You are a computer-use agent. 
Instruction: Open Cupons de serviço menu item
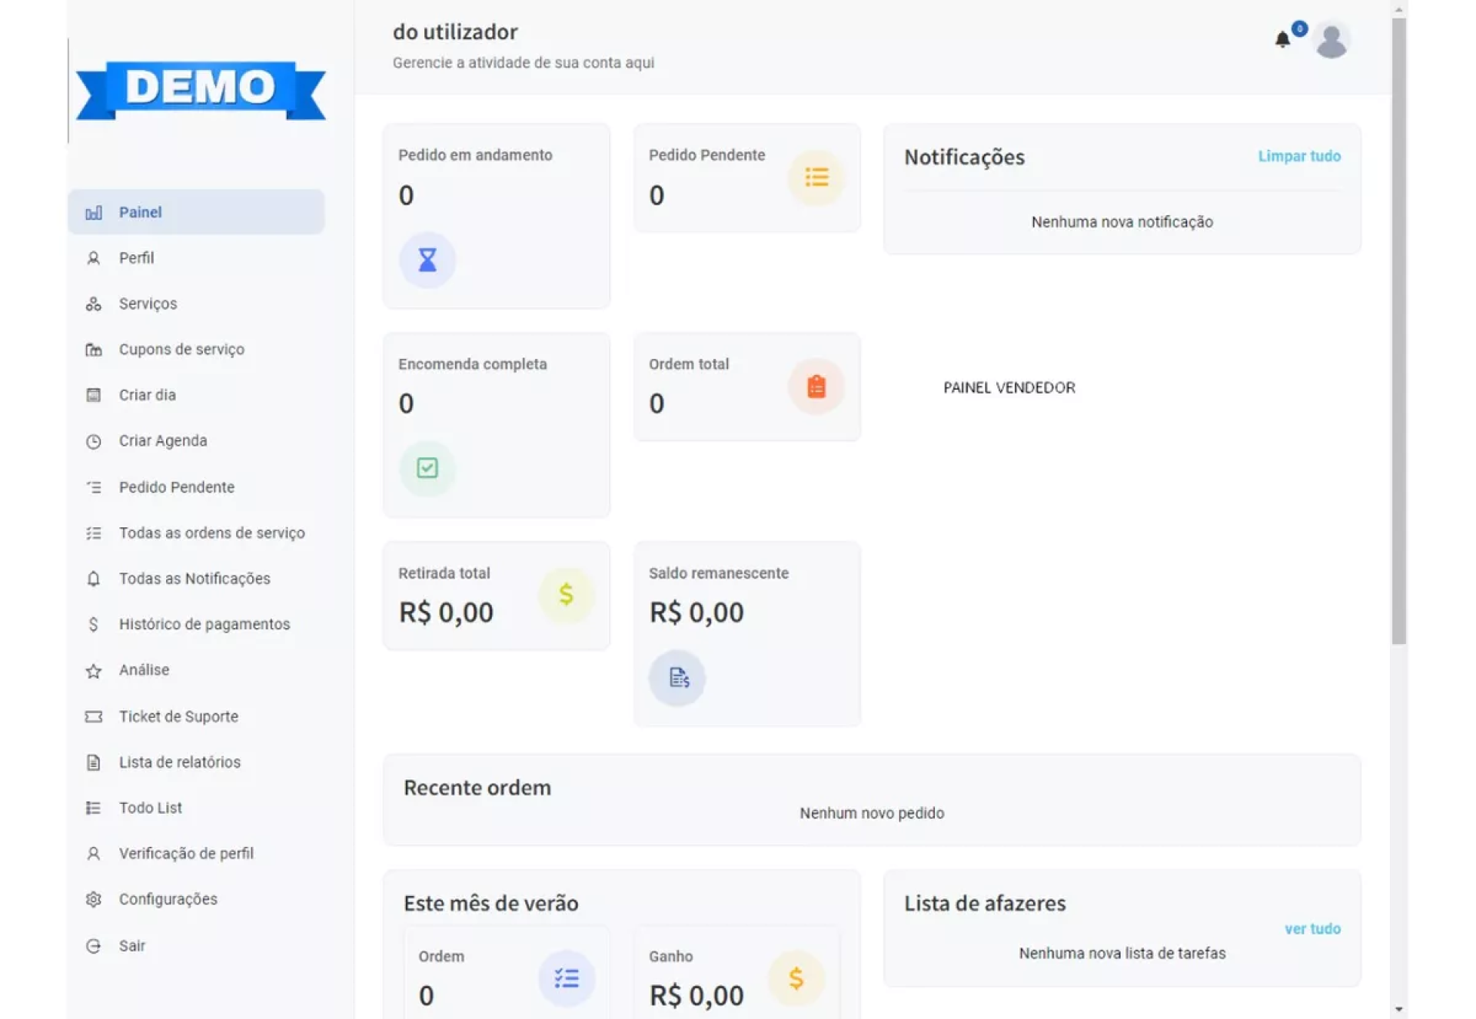181,350
